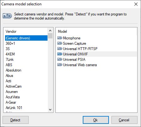The width and height of the screenshot is (141, 127).
Task: Select the Generic drivers vendor entry
Action: (26, 38)
